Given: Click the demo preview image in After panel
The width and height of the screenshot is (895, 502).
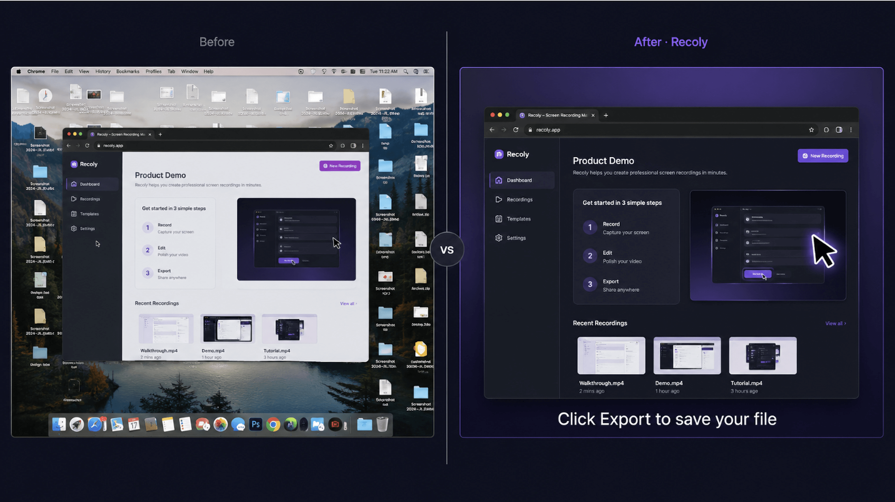Looking at the screenshot, I should [768, 245].
